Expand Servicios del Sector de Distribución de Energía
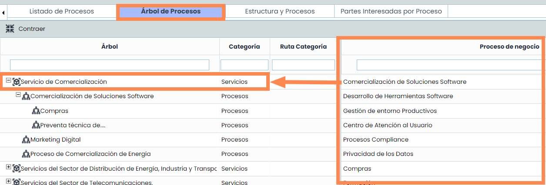 pyautogui.click(x=8, y=167)
